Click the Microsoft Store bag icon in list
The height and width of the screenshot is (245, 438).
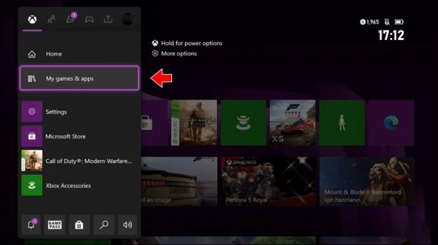tap(32, 136)
